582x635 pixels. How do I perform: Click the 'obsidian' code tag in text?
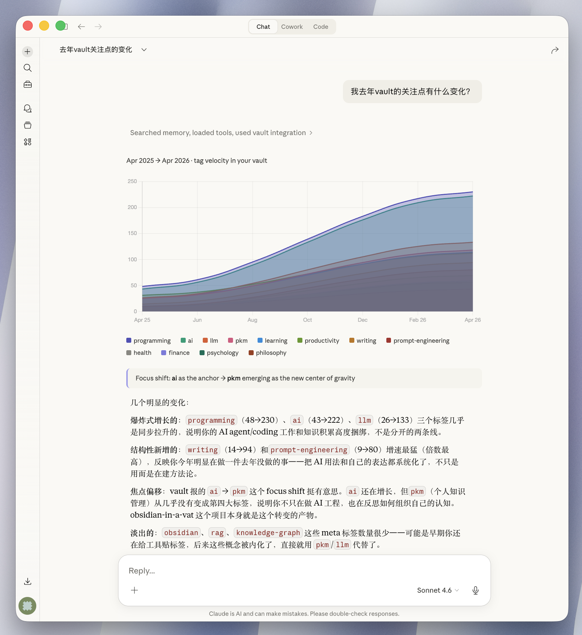[x=181, y=533]
